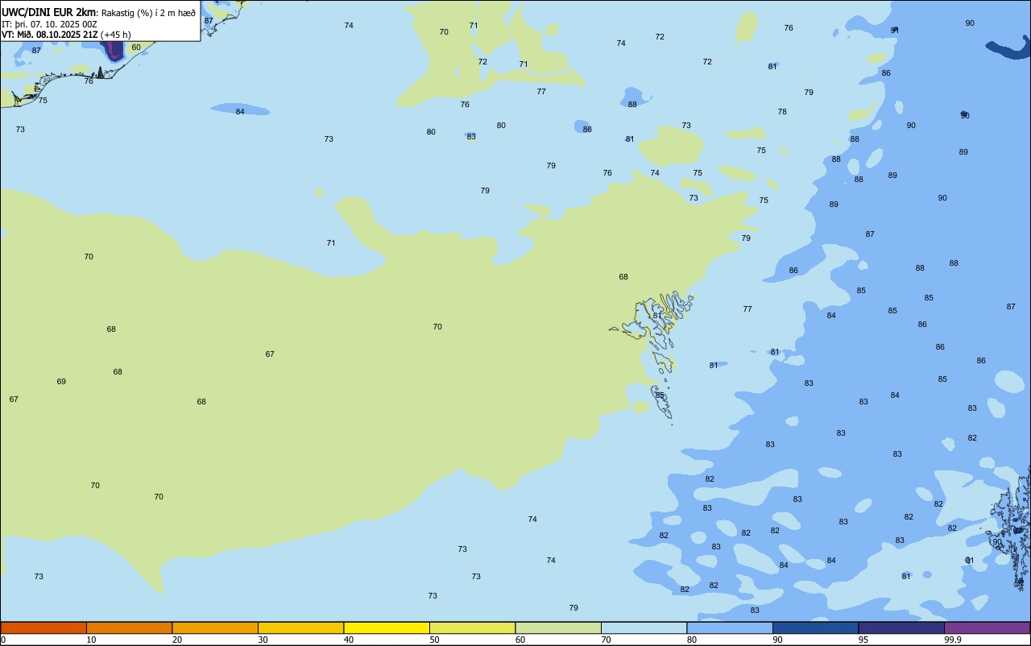Viewport: 1031px width, 646px height.
Task: Select the pale yellow 50–60 legend swatch
Action: pos(472,627)
